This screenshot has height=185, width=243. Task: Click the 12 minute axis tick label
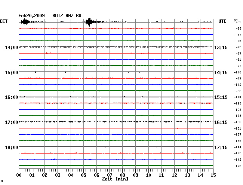pos(174,175)
